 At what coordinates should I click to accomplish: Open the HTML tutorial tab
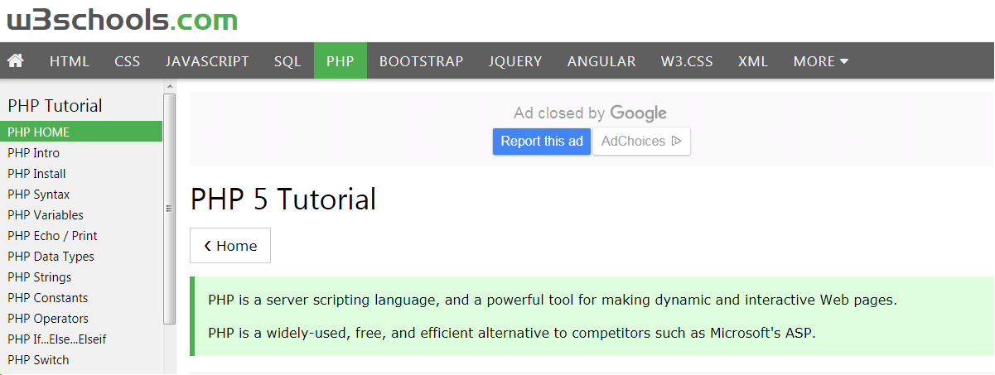tap(70, 60)
